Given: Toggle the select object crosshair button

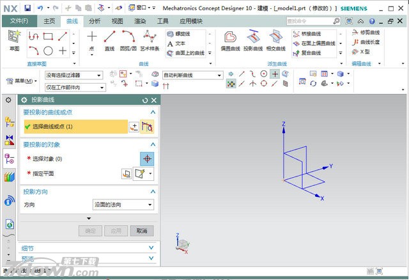Looking at the screenshot, I should coord(147,159).
